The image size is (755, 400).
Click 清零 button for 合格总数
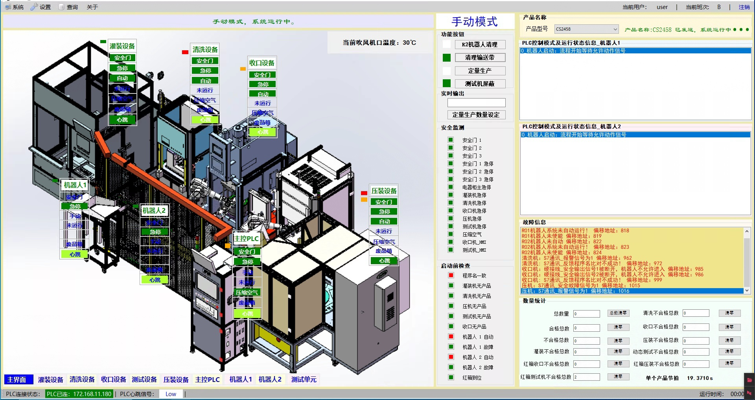coord(618,327)
